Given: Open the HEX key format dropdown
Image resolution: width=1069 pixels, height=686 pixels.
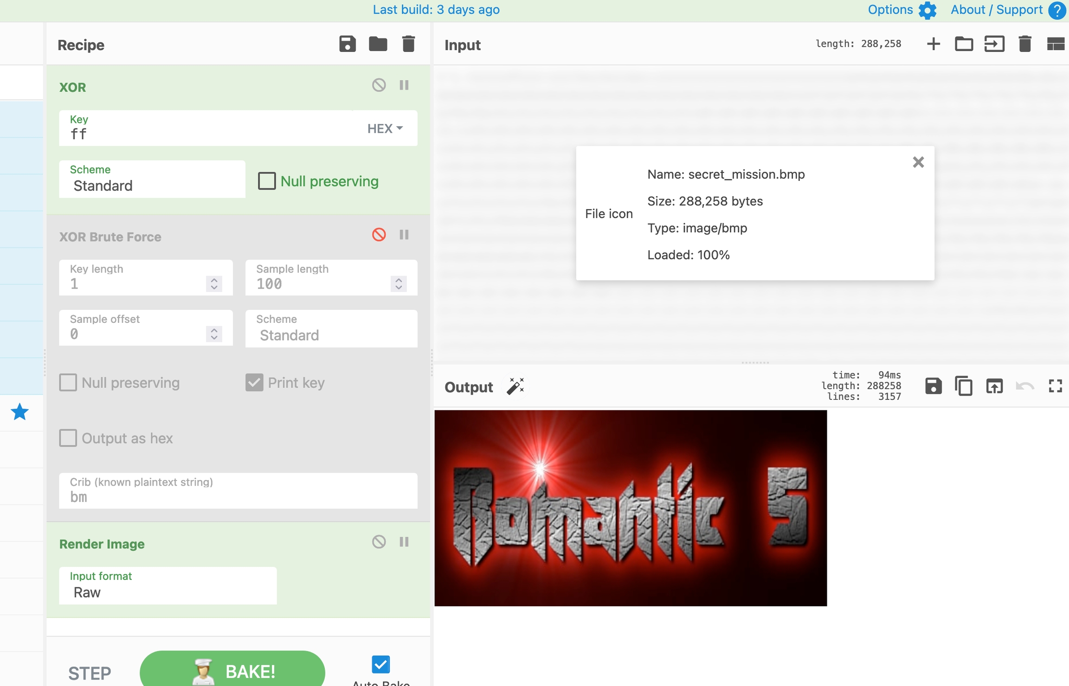Looking at the screenshot, I should coord(385,128).
